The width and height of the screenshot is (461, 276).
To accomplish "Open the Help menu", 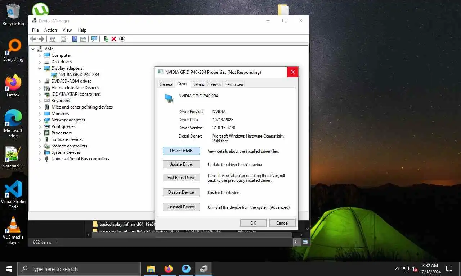I will click(x=82, y=30).
